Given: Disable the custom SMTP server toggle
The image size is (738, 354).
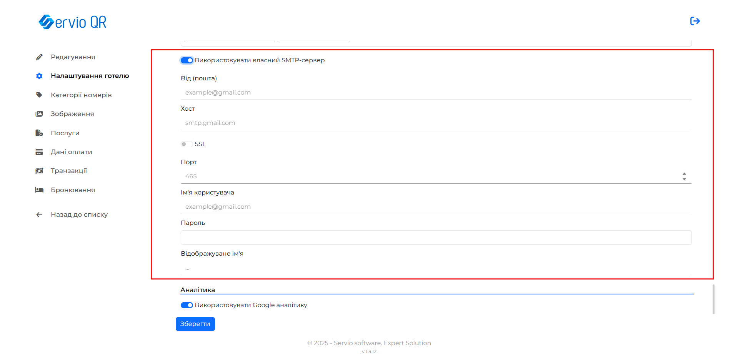Looking at the screenshot, I should [187, 60].
